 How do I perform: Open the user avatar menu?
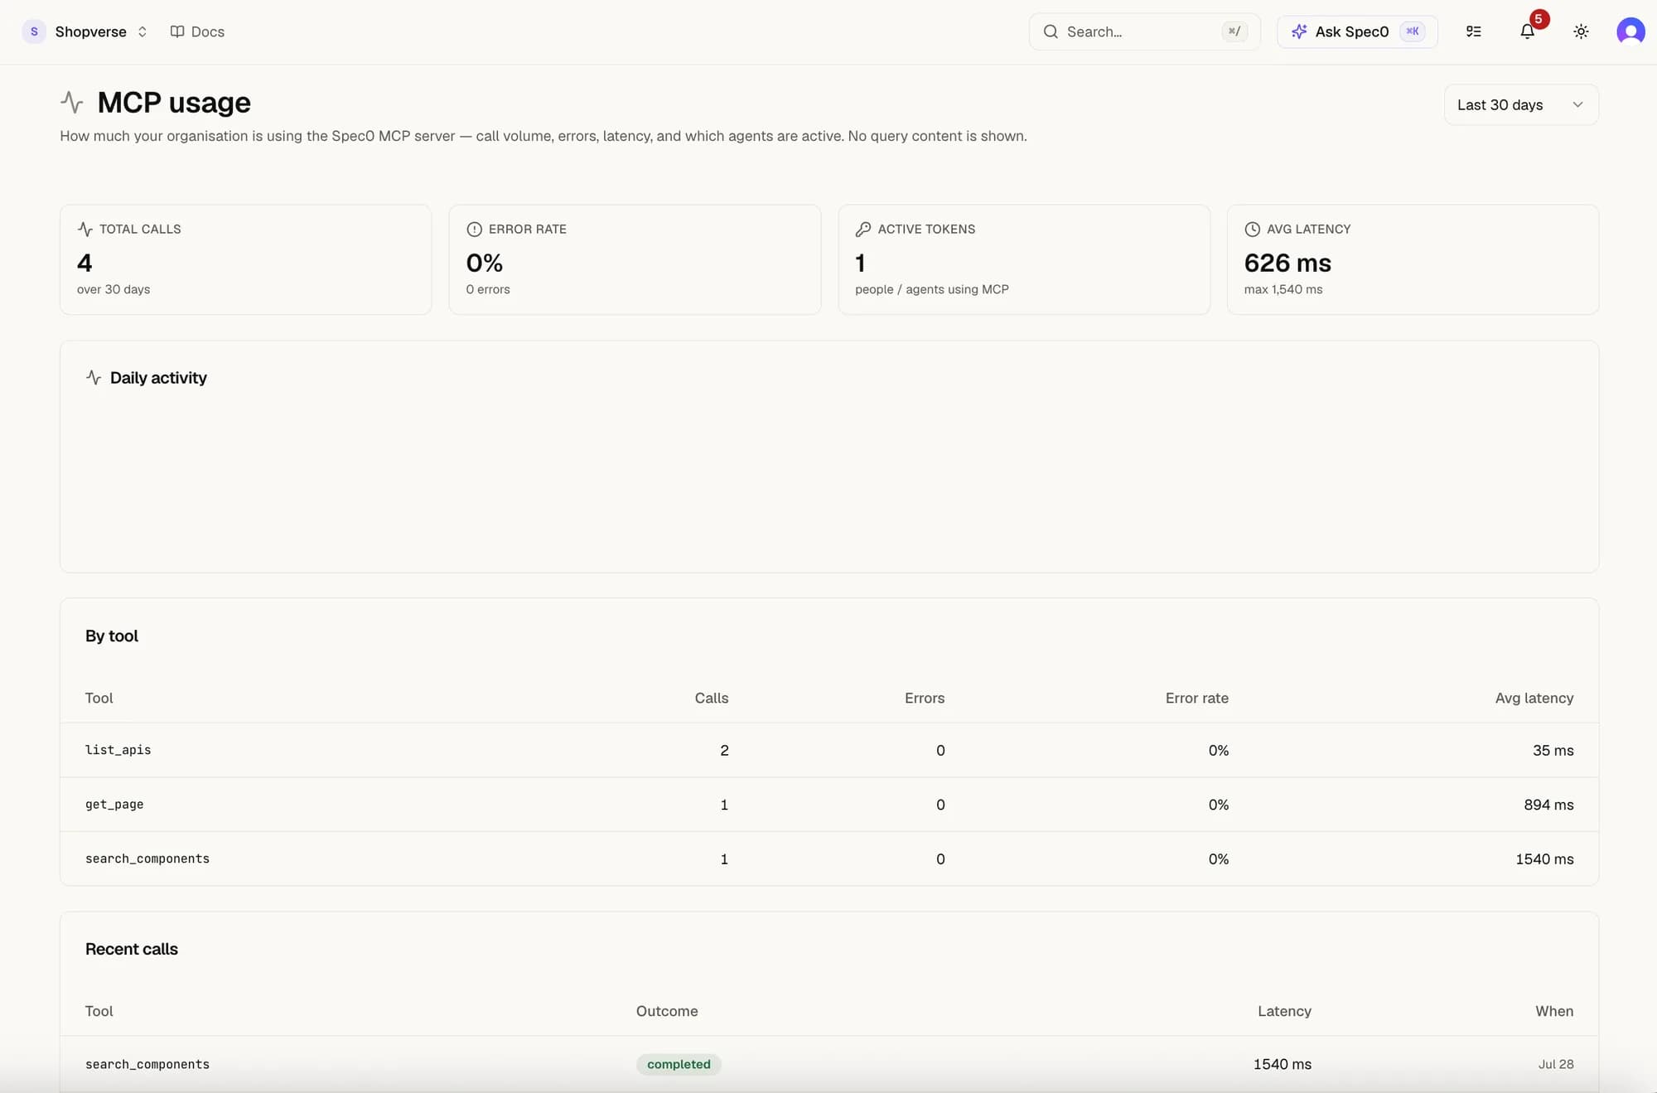[1630, 31]
